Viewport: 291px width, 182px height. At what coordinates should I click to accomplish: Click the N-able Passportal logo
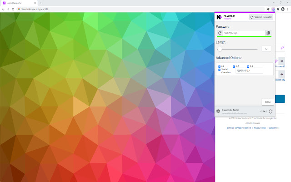[x=219, y=17]
